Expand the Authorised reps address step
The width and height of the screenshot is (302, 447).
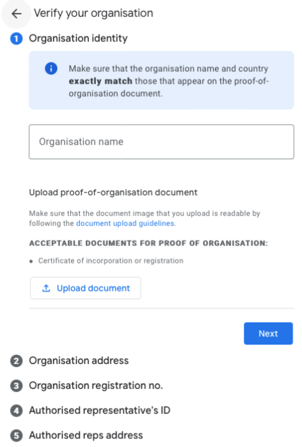pyautogui.click(x=86, y=435)
